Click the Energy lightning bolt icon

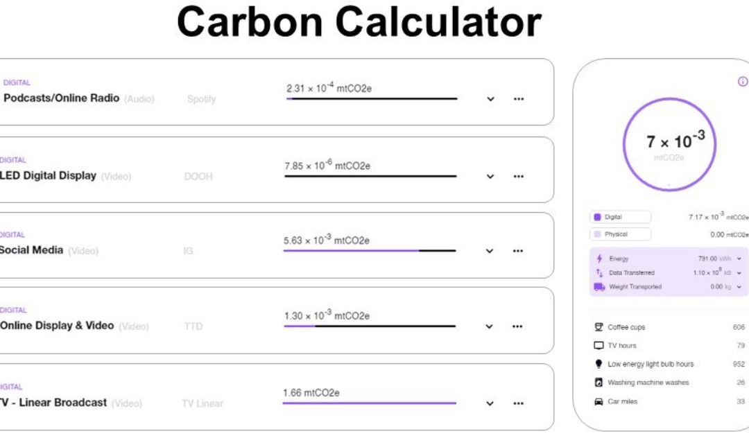(599, 259)
